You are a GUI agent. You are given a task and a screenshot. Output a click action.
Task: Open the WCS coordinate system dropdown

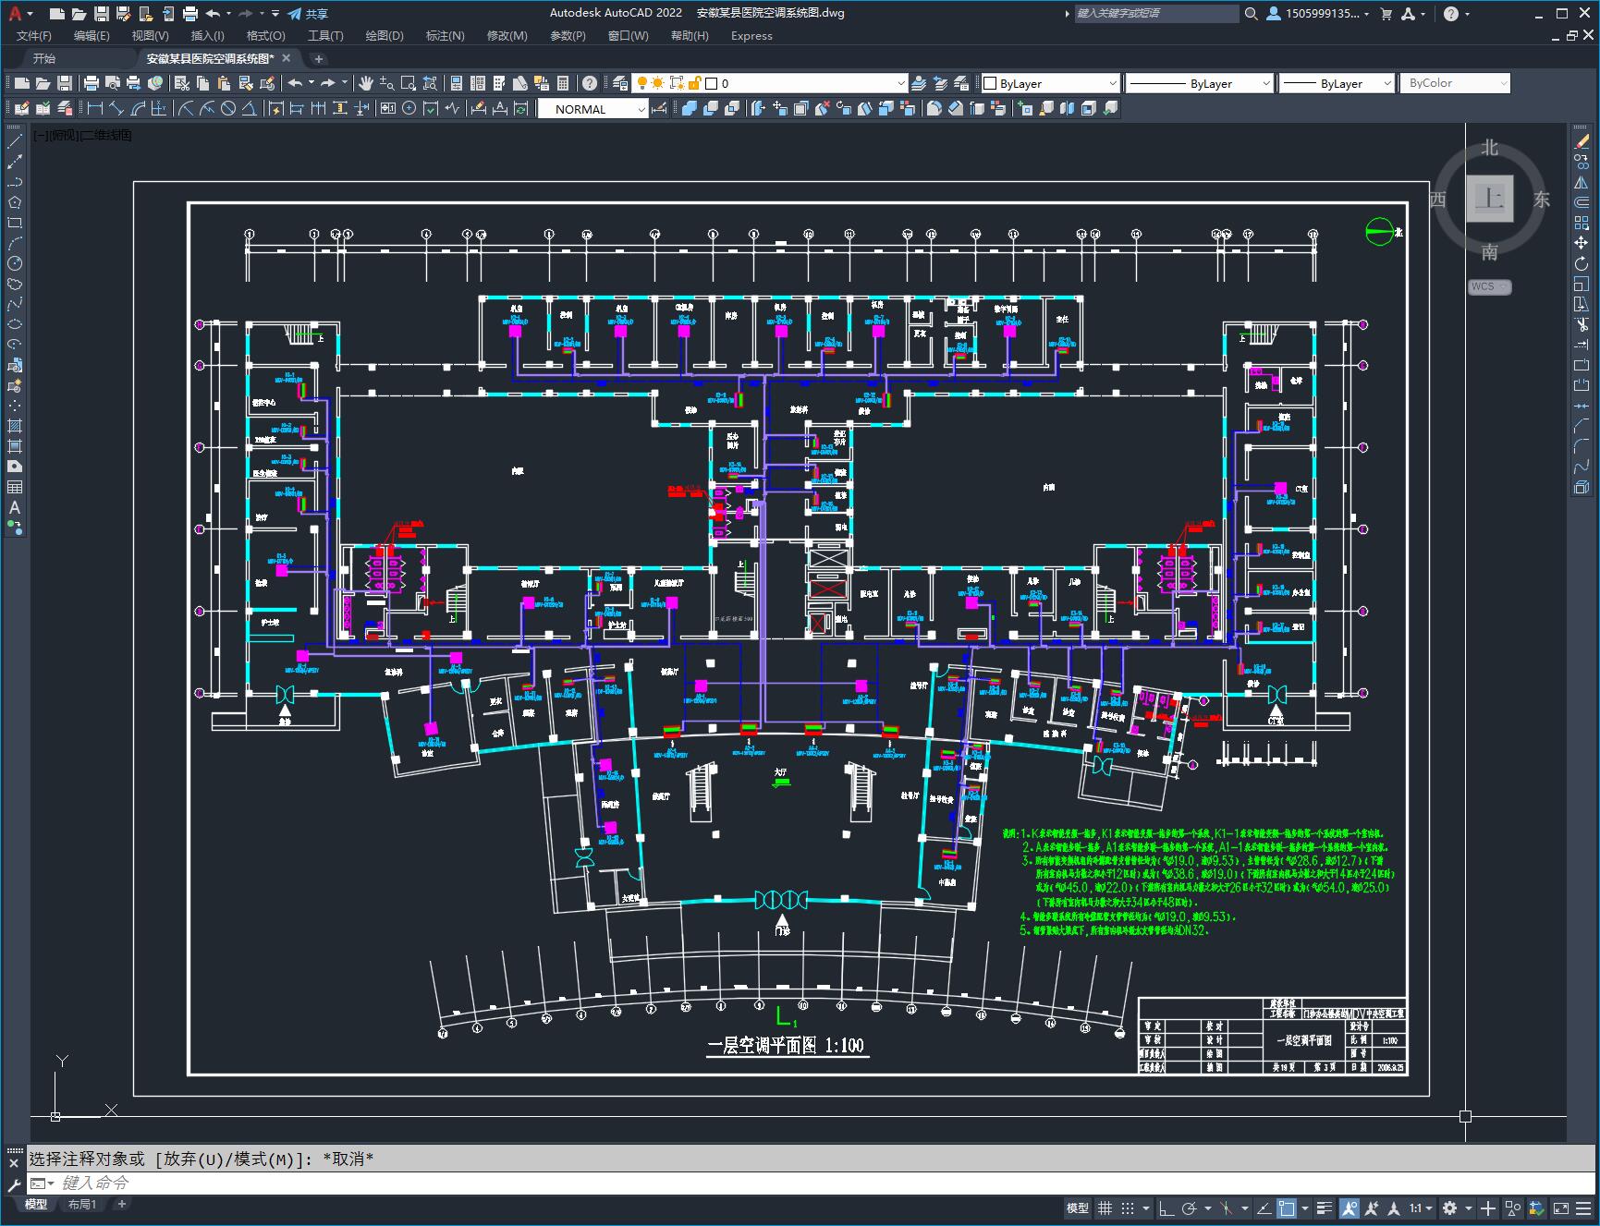click(1489, 286)
